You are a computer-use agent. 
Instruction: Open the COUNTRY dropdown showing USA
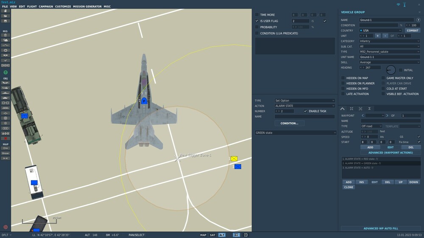(x=380, y=30)
